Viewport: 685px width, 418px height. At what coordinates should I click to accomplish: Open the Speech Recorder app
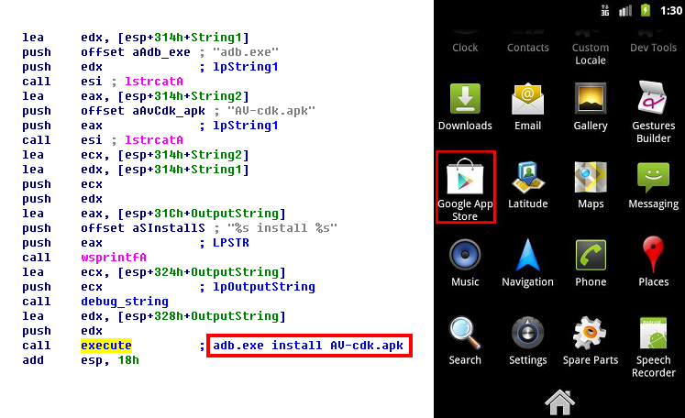(x=653, y=347)
